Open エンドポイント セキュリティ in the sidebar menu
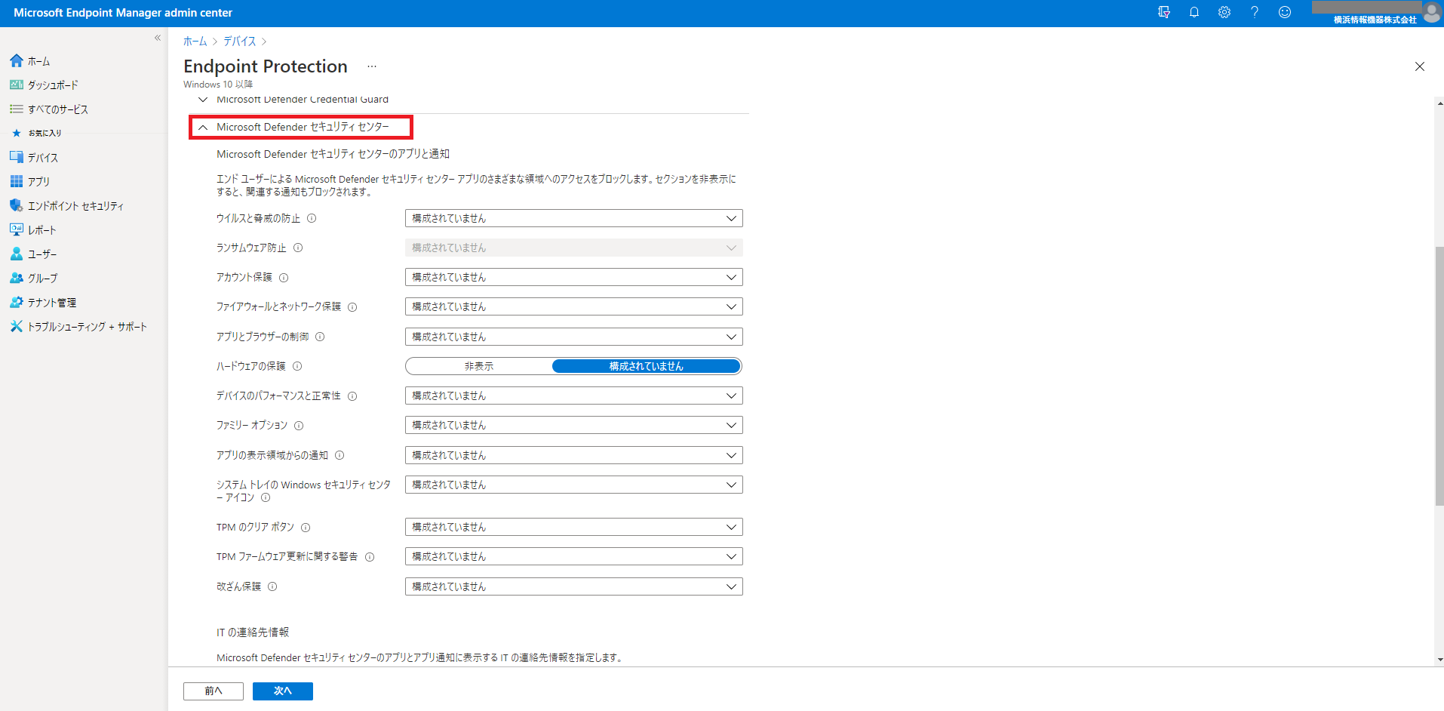This screenshot has width=1444, height=711. (x=75, y=205)
